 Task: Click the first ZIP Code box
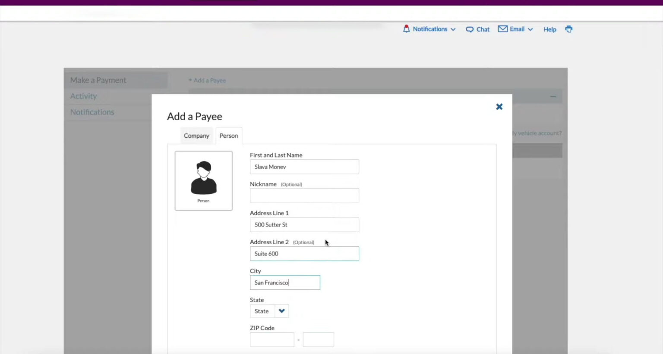[272, 339]
